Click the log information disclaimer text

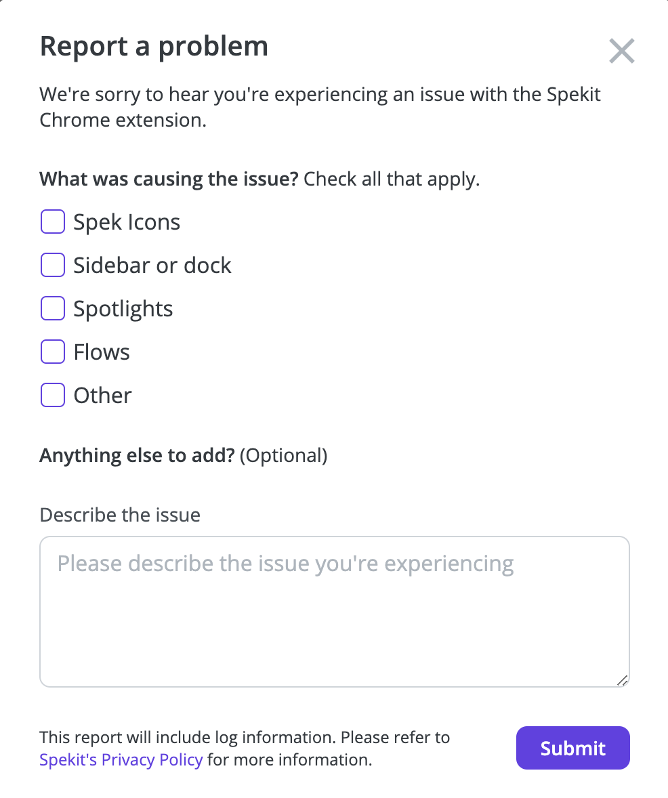[x=245, y=737]
